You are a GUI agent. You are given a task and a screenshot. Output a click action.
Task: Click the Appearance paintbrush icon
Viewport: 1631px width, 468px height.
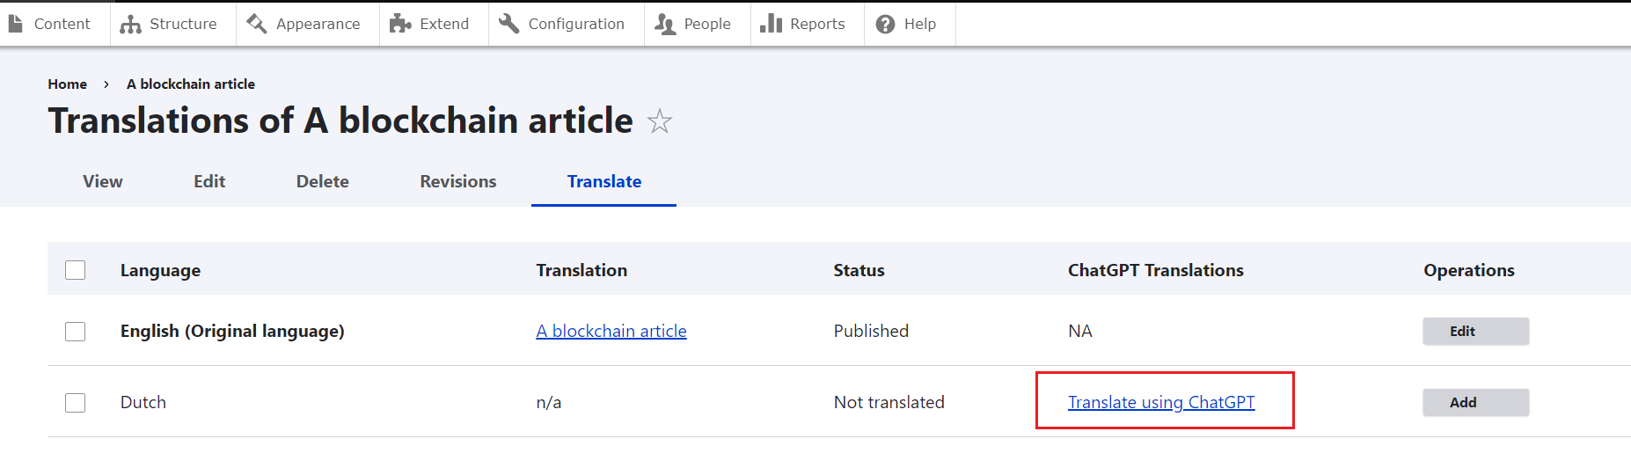[257, 24]
